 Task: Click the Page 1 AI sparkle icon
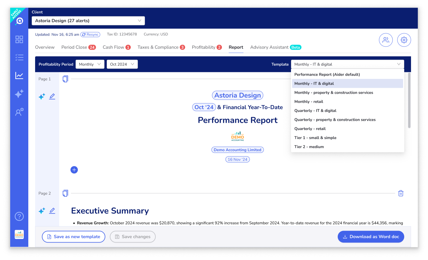42,97
